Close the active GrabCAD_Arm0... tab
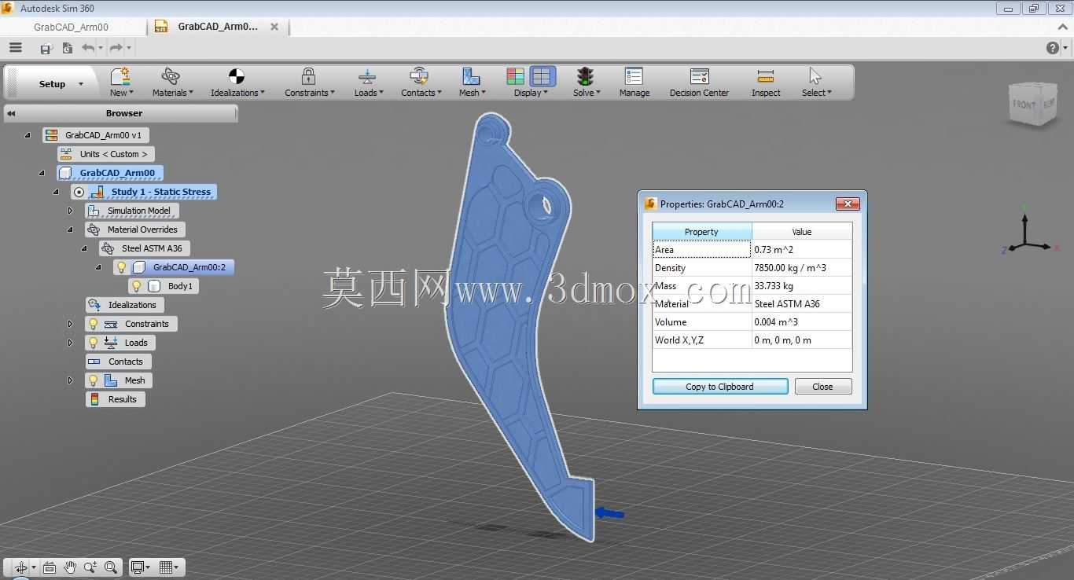The image size is (1074, 580). (x=274, y=27)
